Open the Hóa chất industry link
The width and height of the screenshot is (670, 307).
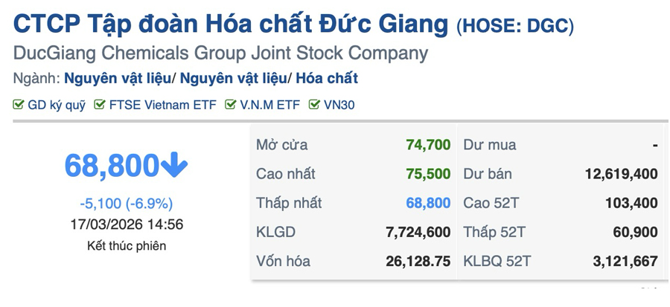click(327, 78)
